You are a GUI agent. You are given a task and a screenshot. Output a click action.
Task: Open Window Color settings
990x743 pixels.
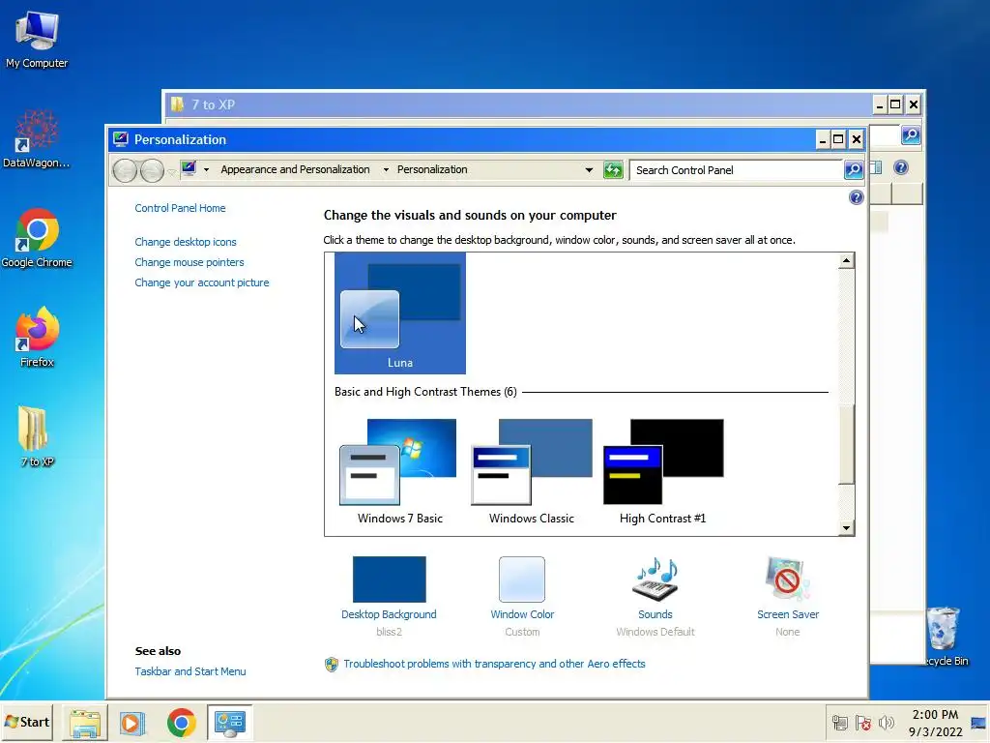[x=522, y=596]
